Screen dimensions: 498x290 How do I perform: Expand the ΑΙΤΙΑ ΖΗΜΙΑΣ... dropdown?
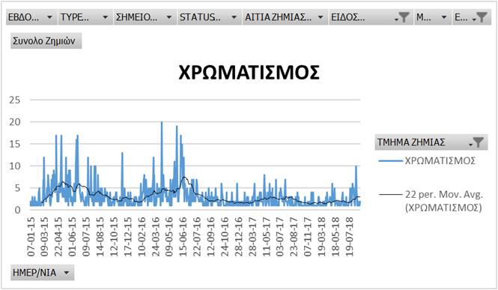pyautogui.click(x=321, y=17)
